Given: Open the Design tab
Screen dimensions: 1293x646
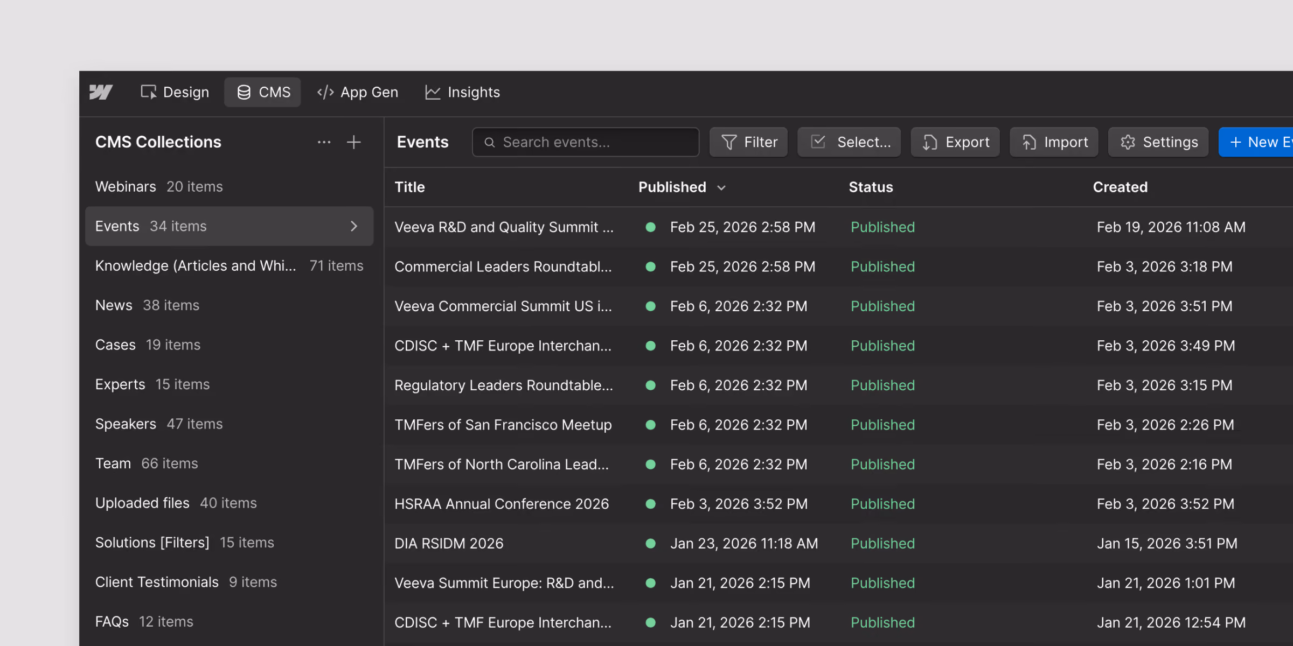Looking at the screenshot, I should point(175,92).
